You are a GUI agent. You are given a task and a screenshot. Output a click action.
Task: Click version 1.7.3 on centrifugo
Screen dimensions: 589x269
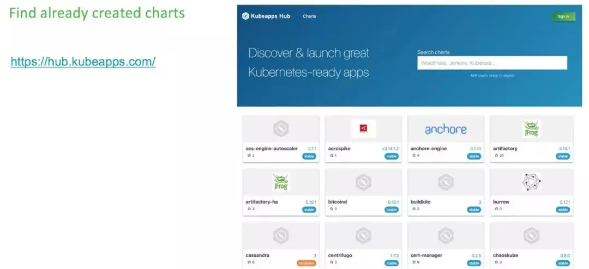point(394,255)
